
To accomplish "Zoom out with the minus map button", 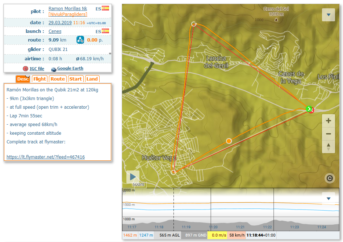I will click(x=329, y=134).
